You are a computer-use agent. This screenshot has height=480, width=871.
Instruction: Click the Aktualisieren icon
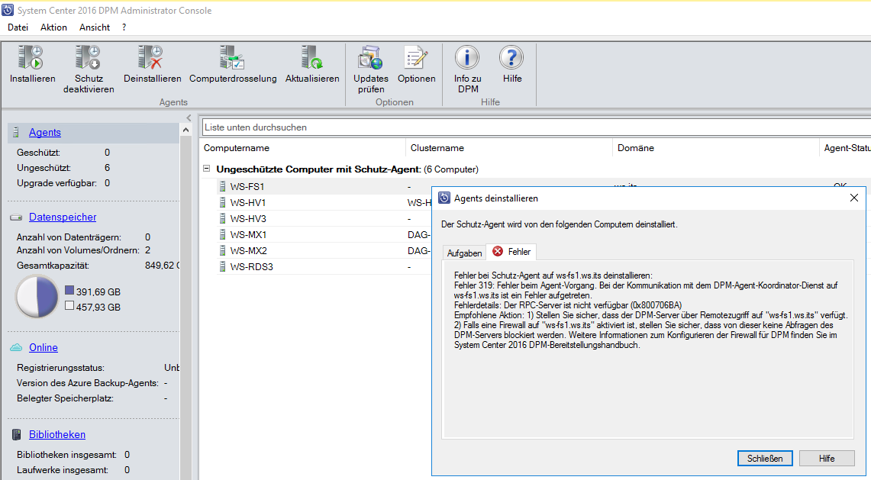(x=311, y=58)
